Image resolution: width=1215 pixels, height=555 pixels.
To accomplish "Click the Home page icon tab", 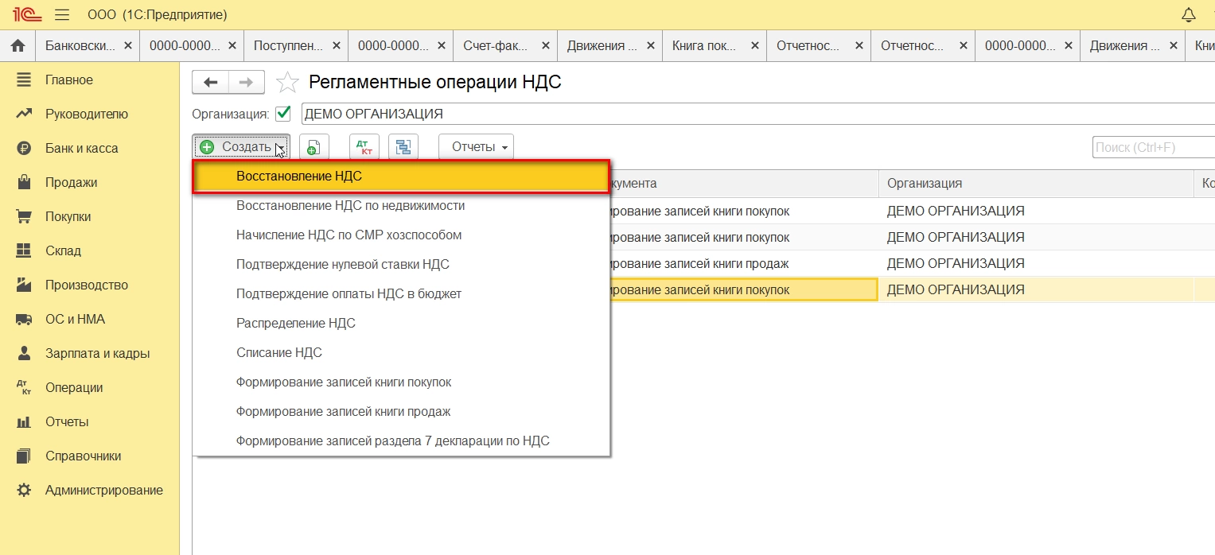I will (18, 46).
